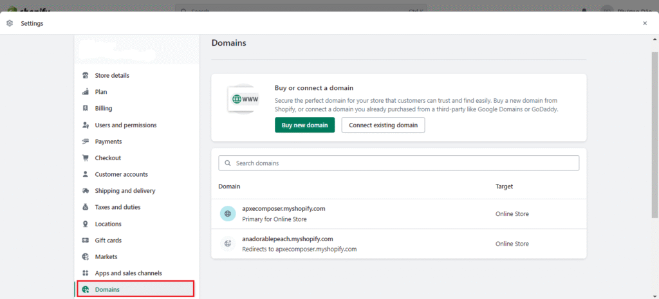Select Taxes and duties in sidebar
Screen dimensions: 659x299
coord(117,207)
